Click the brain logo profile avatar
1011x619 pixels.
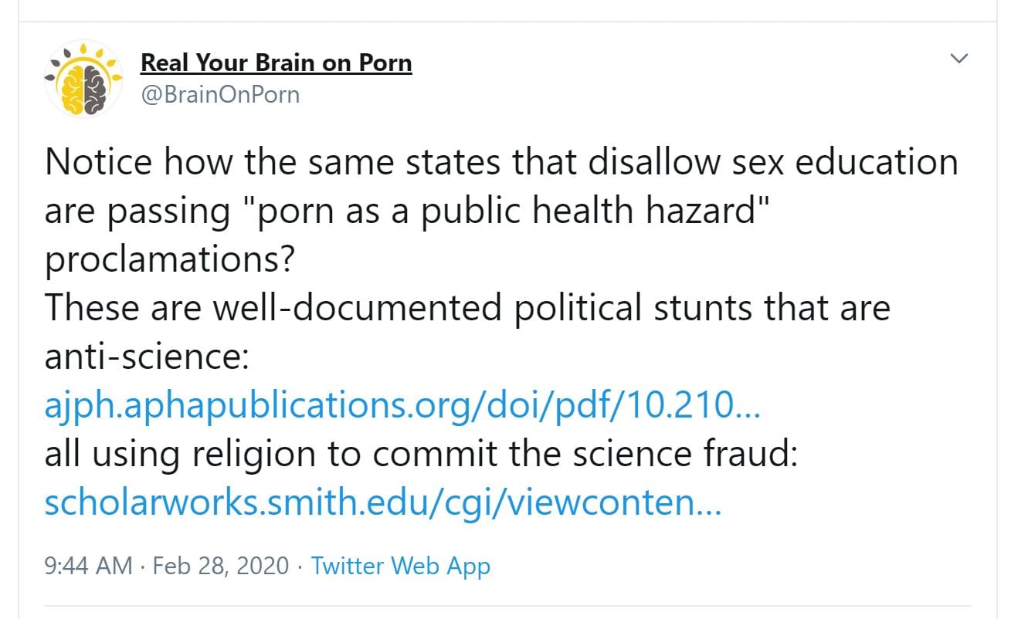click(x=83, y=79)
